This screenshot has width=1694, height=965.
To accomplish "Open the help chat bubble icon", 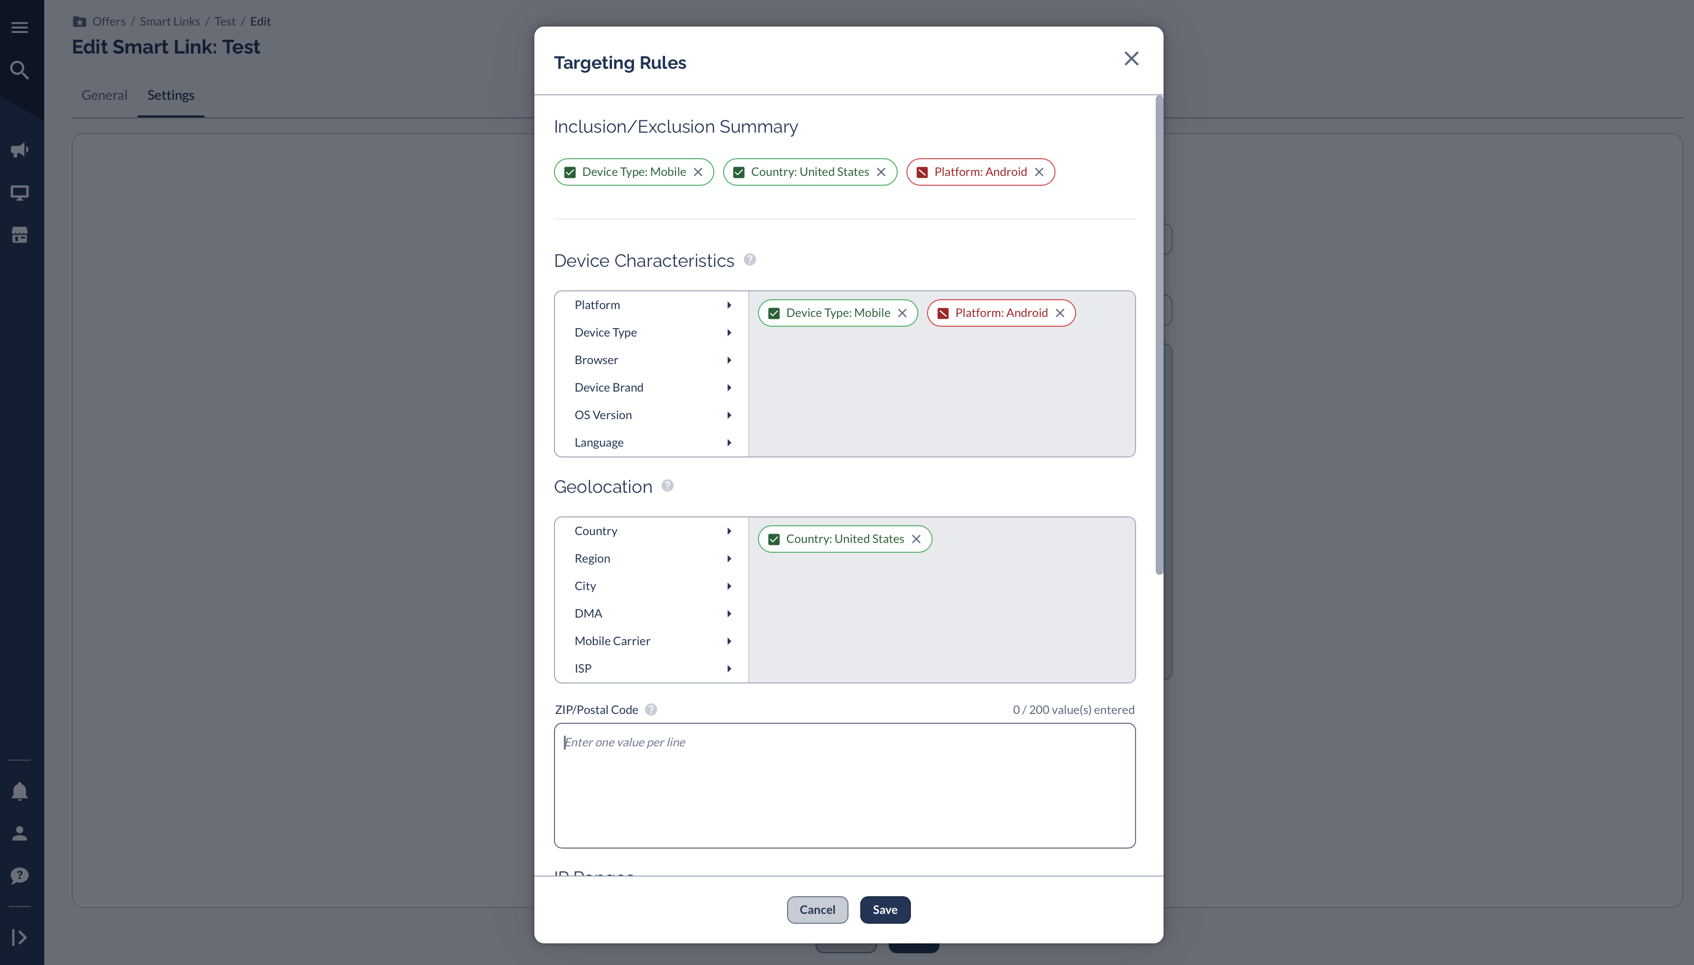I will tap(19, 876).
